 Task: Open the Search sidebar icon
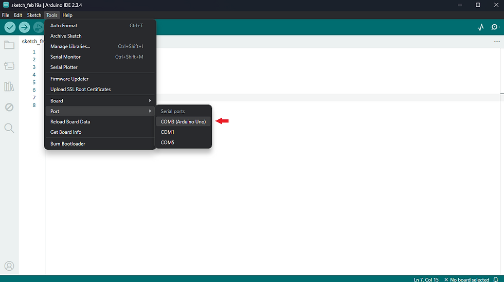9,128
